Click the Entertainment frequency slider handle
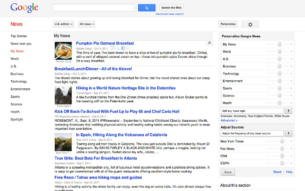The width and height of the screenshot is (305, 191). 280,81
